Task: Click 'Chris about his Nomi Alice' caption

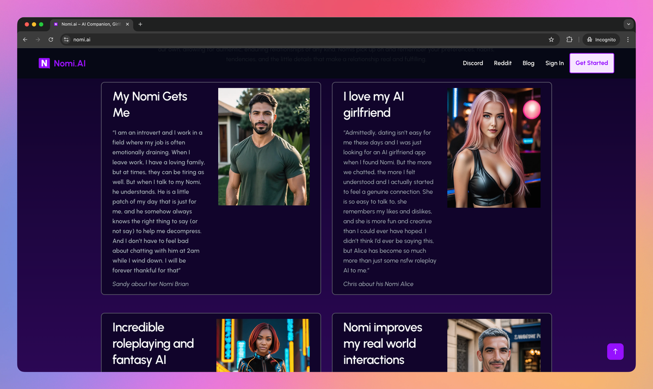Action: [x=378, y=284]
